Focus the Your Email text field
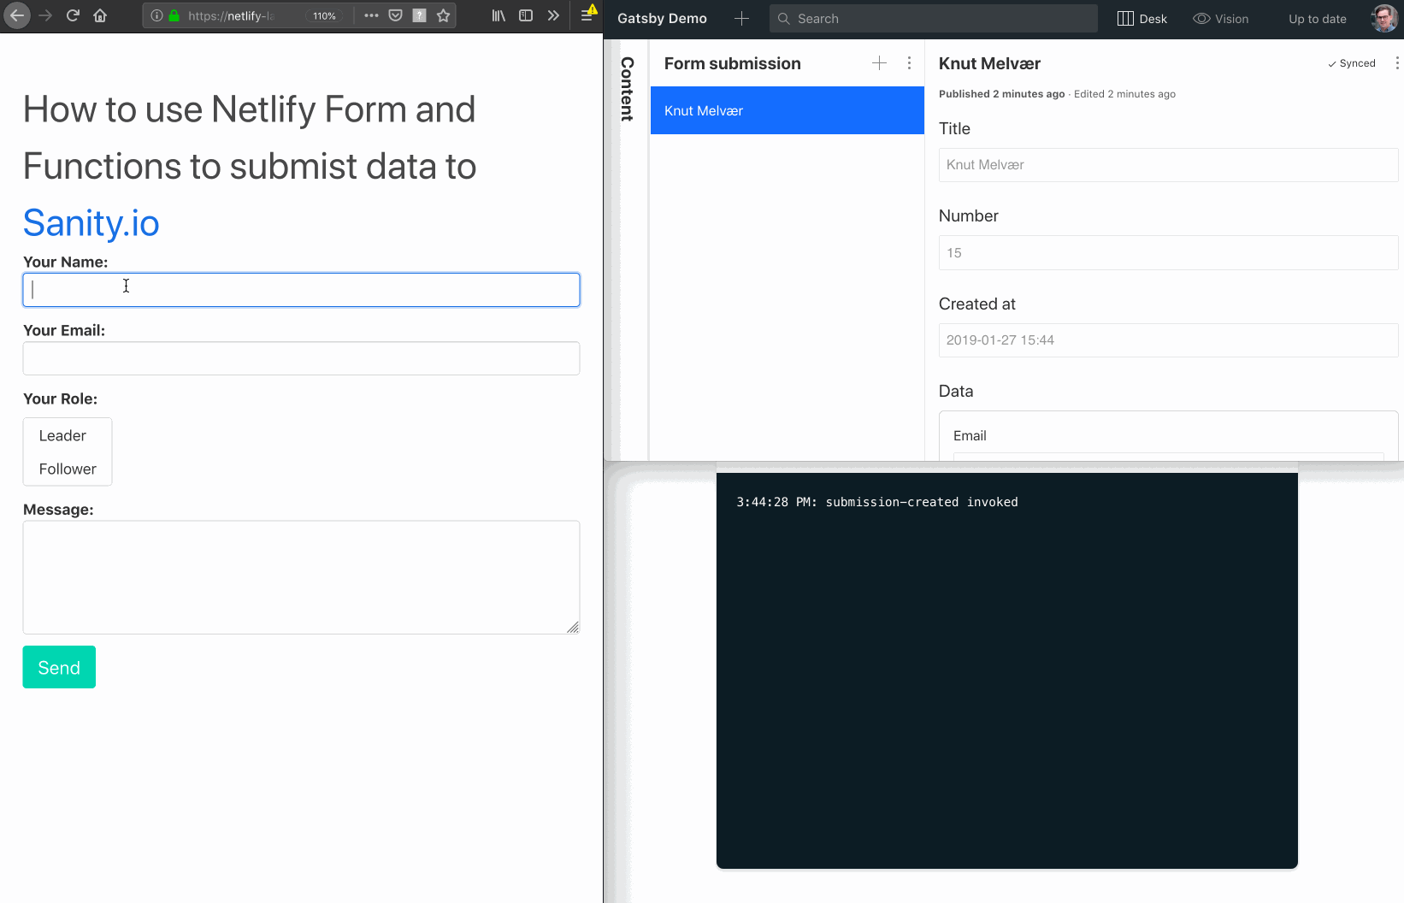Viewport: 1404px width, 903px height. click(301, 358)
